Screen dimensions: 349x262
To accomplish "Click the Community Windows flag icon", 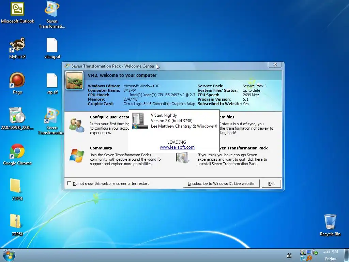I will click(x=77, y=156).
